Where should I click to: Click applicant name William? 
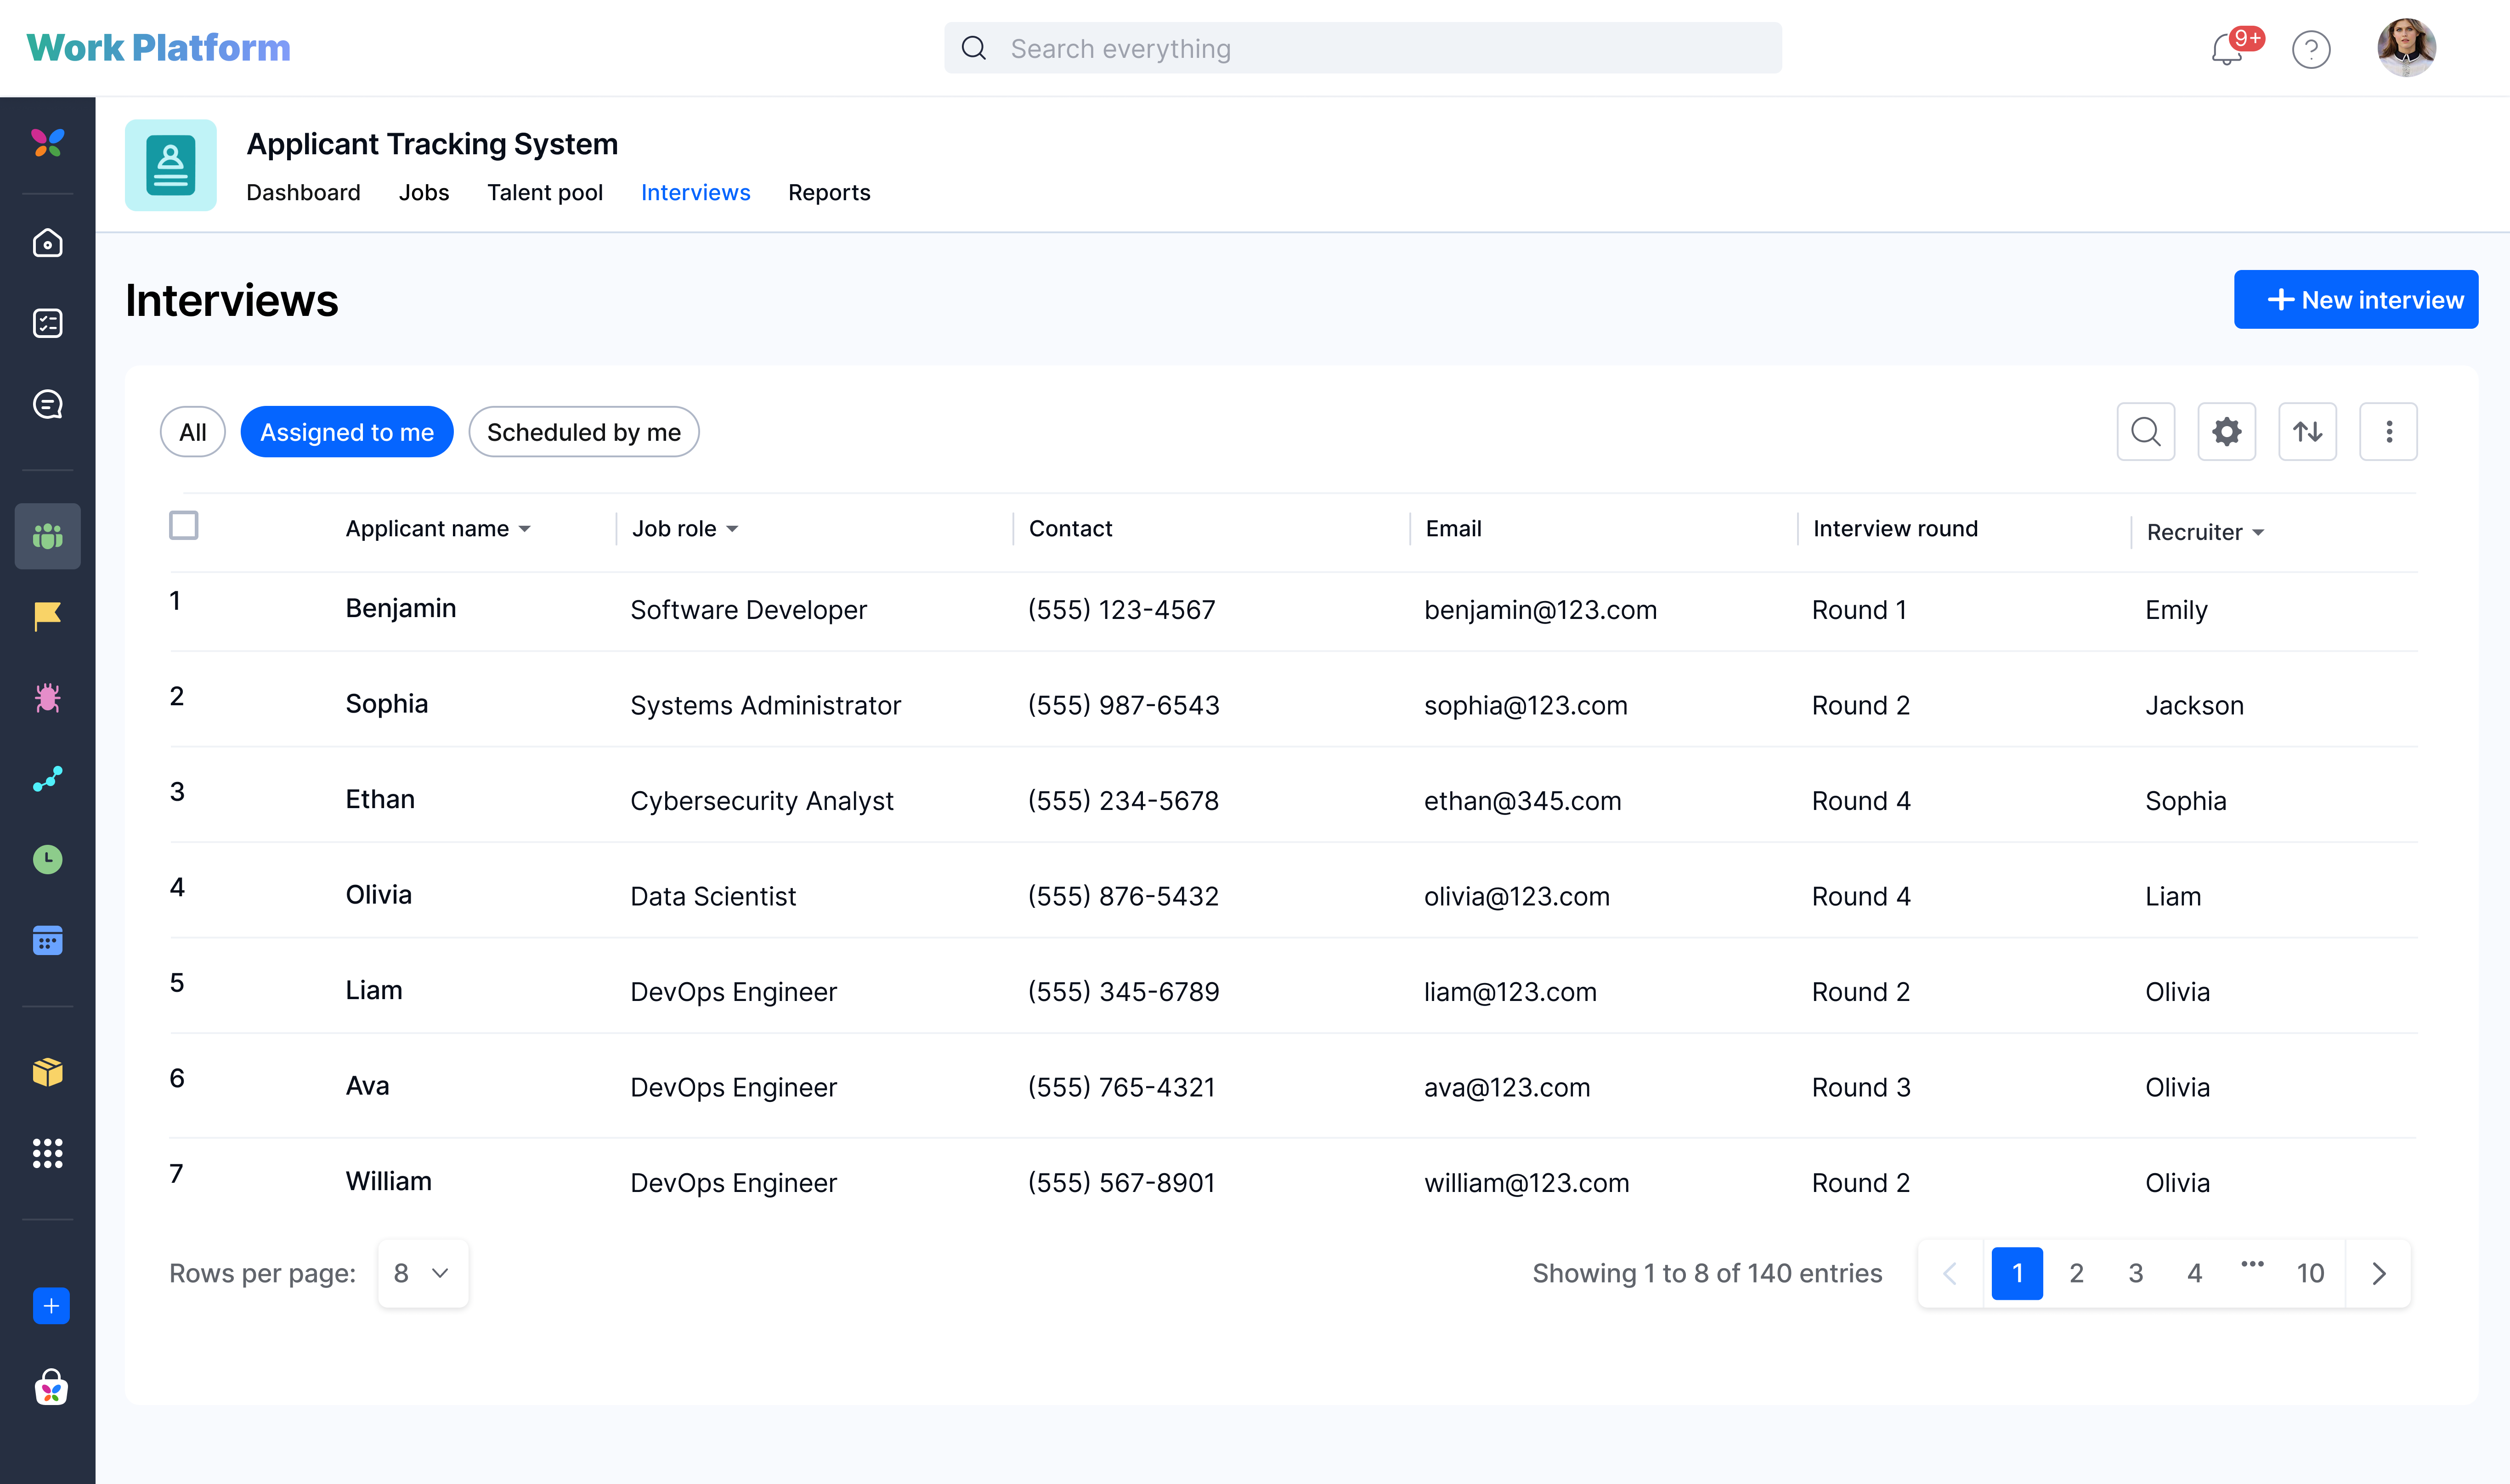click(389, 1181)
